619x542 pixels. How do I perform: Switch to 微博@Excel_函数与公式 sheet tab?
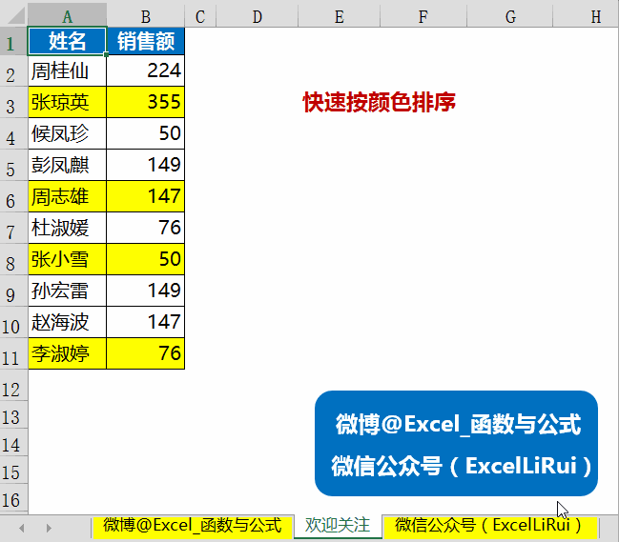193,526
